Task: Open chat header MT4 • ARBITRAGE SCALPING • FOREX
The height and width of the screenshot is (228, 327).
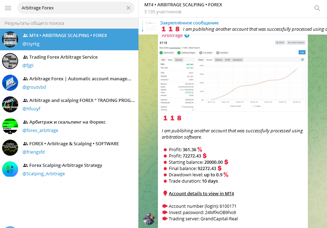Action: 183,5
